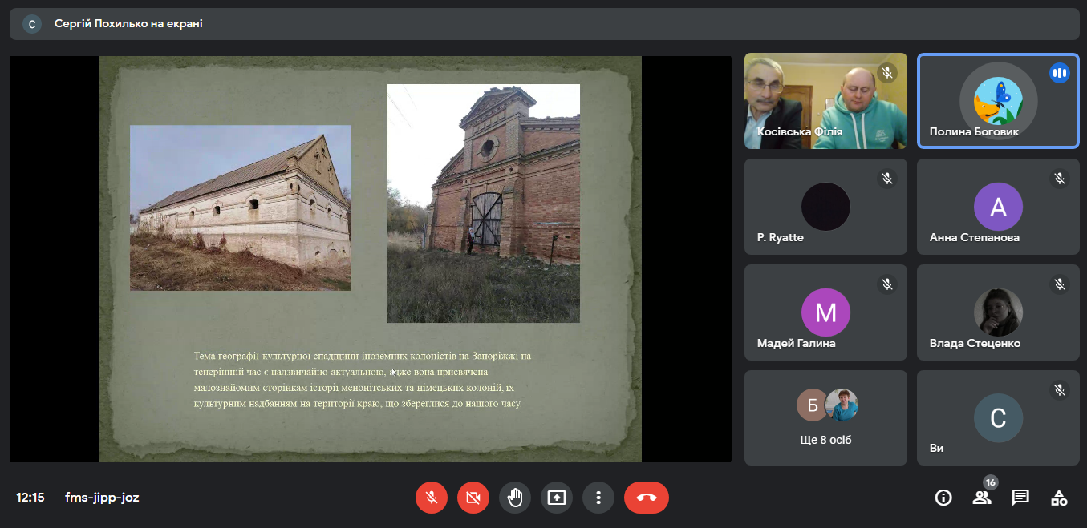This screenshot has height=528, width=1087.
Task: Open the meeting details info icon
Action: (x=943, y=498)
